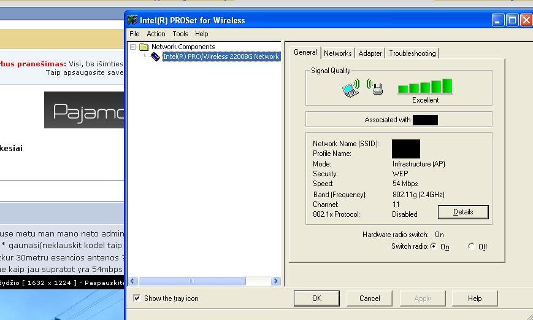Click the WEP security value
This screenshot has height=320, width=533.
click(400, 174)
